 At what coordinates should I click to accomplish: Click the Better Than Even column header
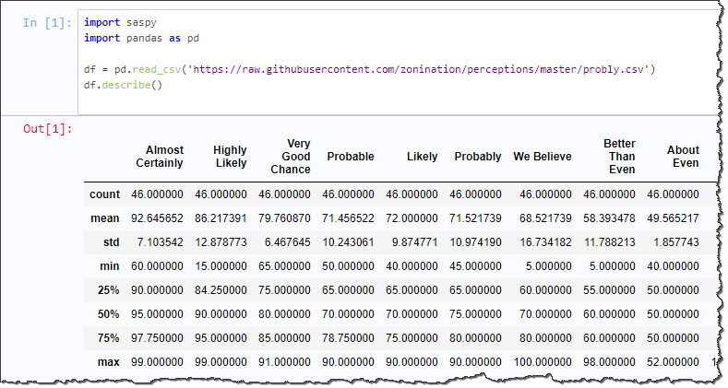point(619,157)
